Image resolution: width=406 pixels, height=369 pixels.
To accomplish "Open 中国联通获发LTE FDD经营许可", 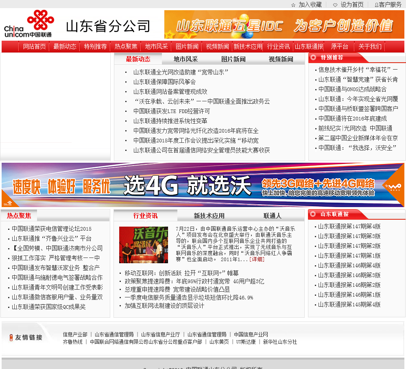I will coord(172,111).
